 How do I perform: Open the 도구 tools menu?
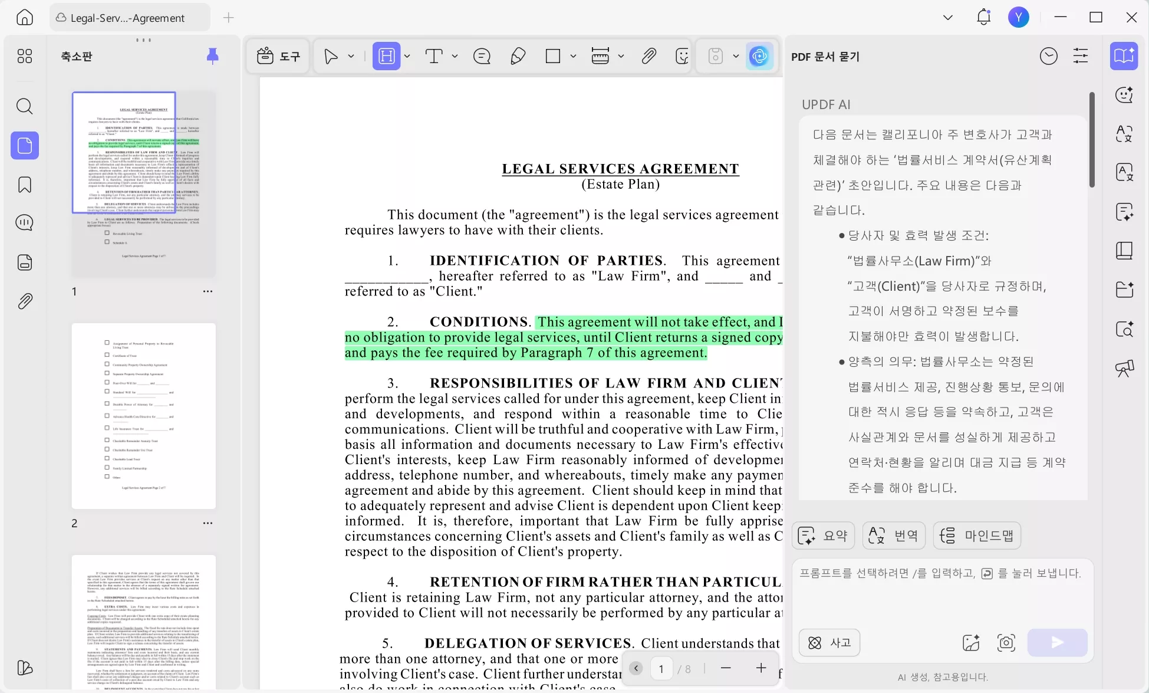pyautogui.click(x=278, y=57)
